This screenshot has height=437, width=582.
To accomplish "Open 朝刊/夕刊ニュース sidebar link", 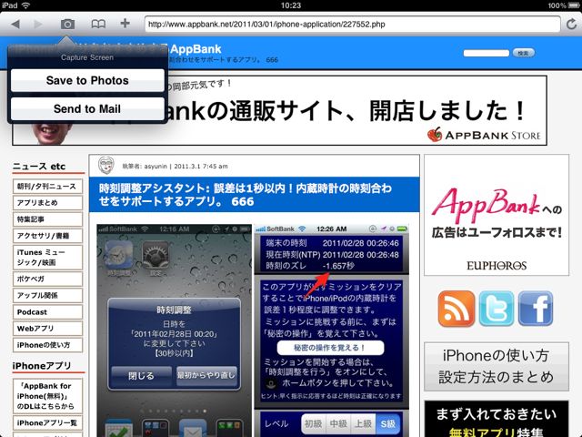I will (x=47, y=186).
